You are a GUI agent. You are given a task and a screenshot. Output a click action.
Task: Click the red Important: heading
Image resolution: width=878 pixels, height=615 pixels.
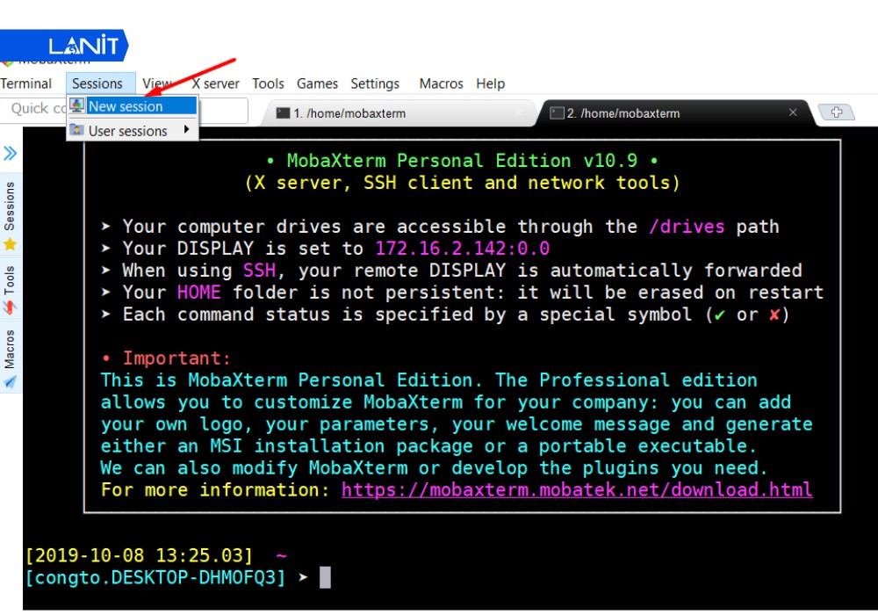pyautogui.click(x=176, y=358)
